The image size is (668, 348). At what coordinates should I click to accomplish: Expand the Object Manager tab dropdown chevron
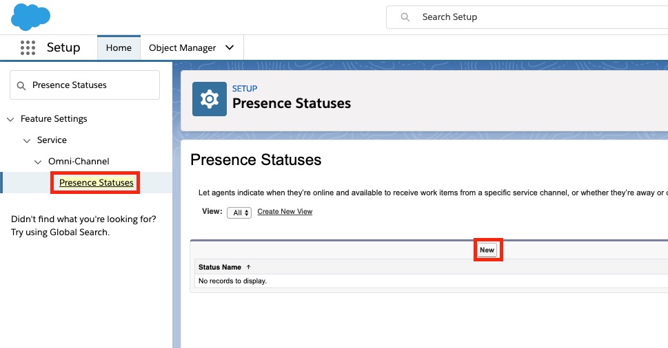(230, 47)
